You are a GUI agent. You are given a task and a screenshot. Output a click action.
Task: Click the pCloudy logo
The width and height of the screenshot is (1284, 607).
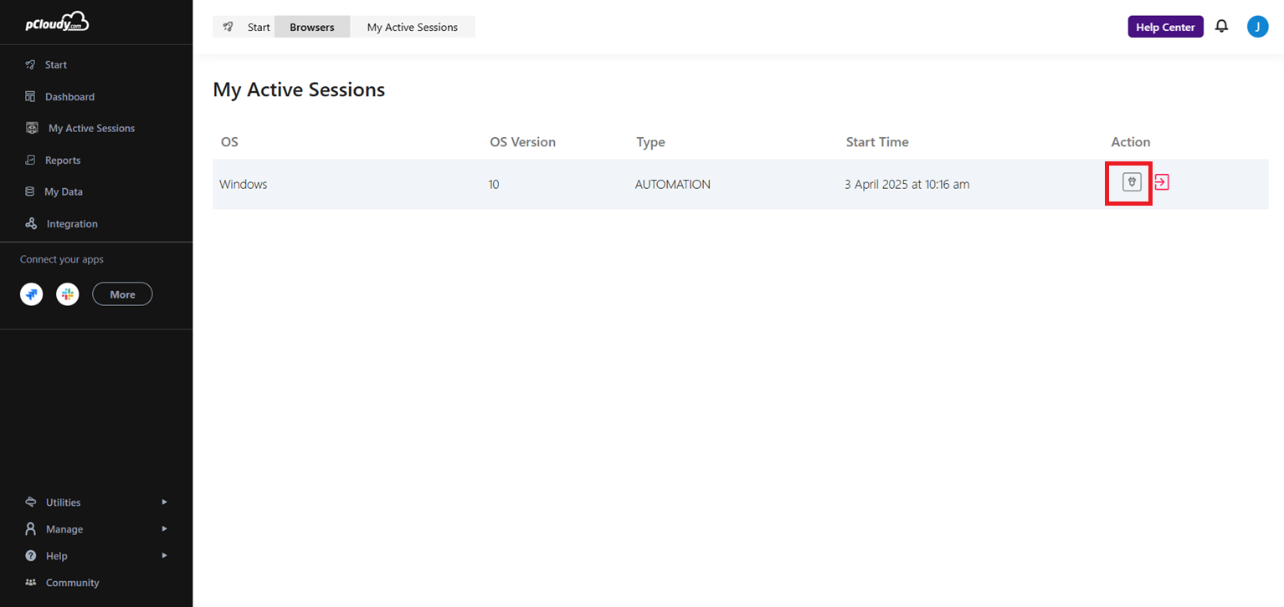(56, 23)
